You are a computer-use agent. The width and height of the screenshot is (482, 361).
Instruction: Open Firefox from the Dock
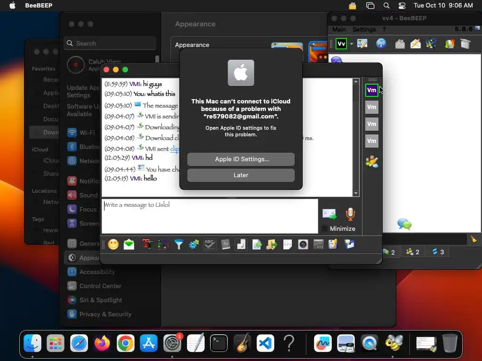pyautogui.click(x=102, y=343)
